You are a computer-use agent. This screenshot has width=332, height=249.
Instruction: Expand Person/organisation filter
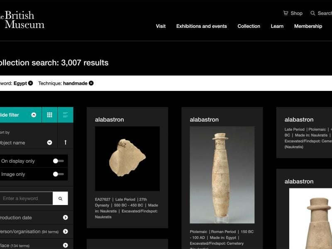click(66, 232)
